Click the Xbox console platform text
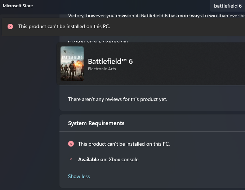The image size is (245, 190). point(124,159)
